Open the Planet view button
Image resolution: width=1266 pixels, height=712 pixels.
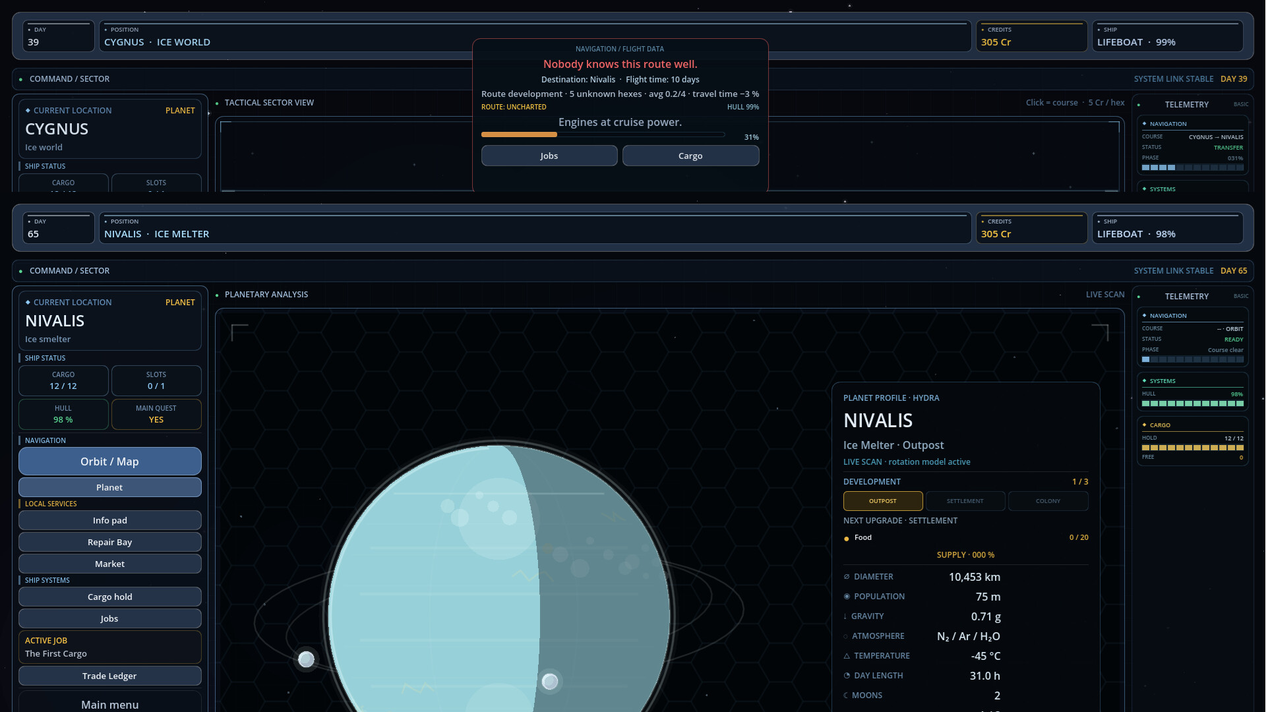click(x=109, y=487)
